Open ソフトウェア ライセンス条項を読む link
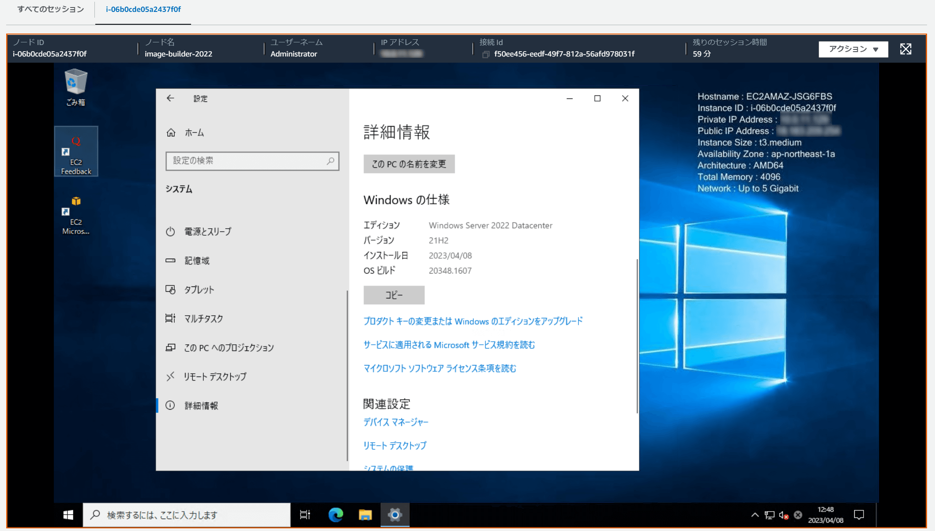This screenshot has width=935, height=531. [440, 369]
